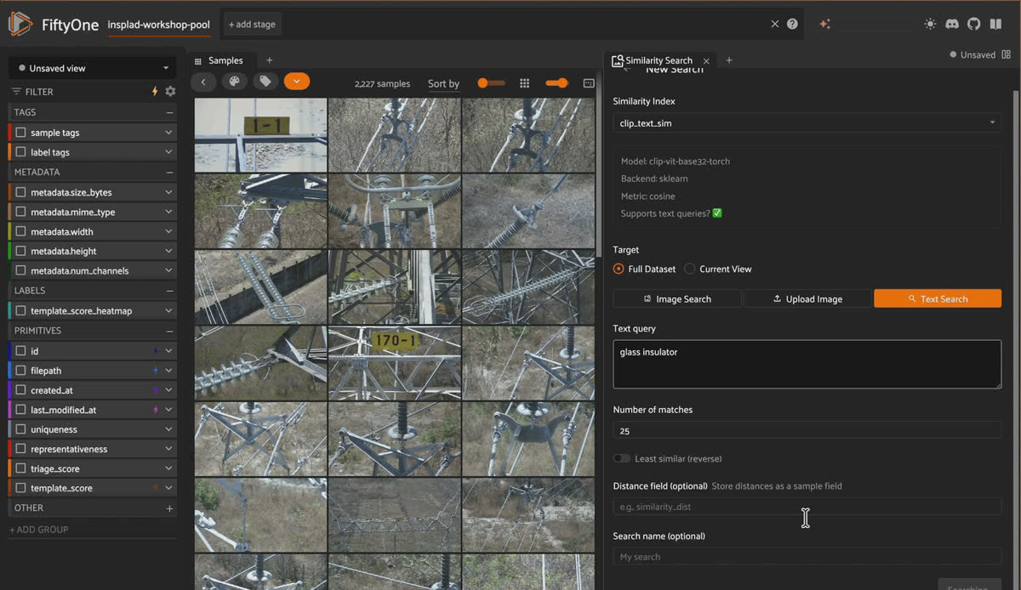Check the sample tags checkbox

[20, 133]
